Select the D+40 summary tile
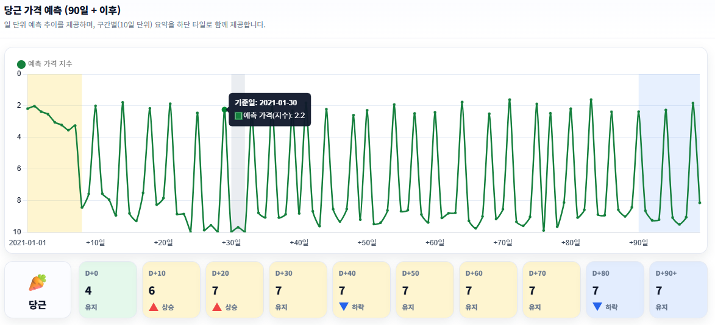Image resolution: width=715 pixels, height=325 pixels. click(x=361, y=290)
